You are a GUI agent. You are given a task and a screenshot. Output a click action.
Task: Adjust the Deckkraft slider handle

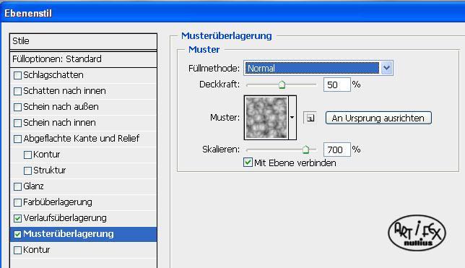[282, 85]
